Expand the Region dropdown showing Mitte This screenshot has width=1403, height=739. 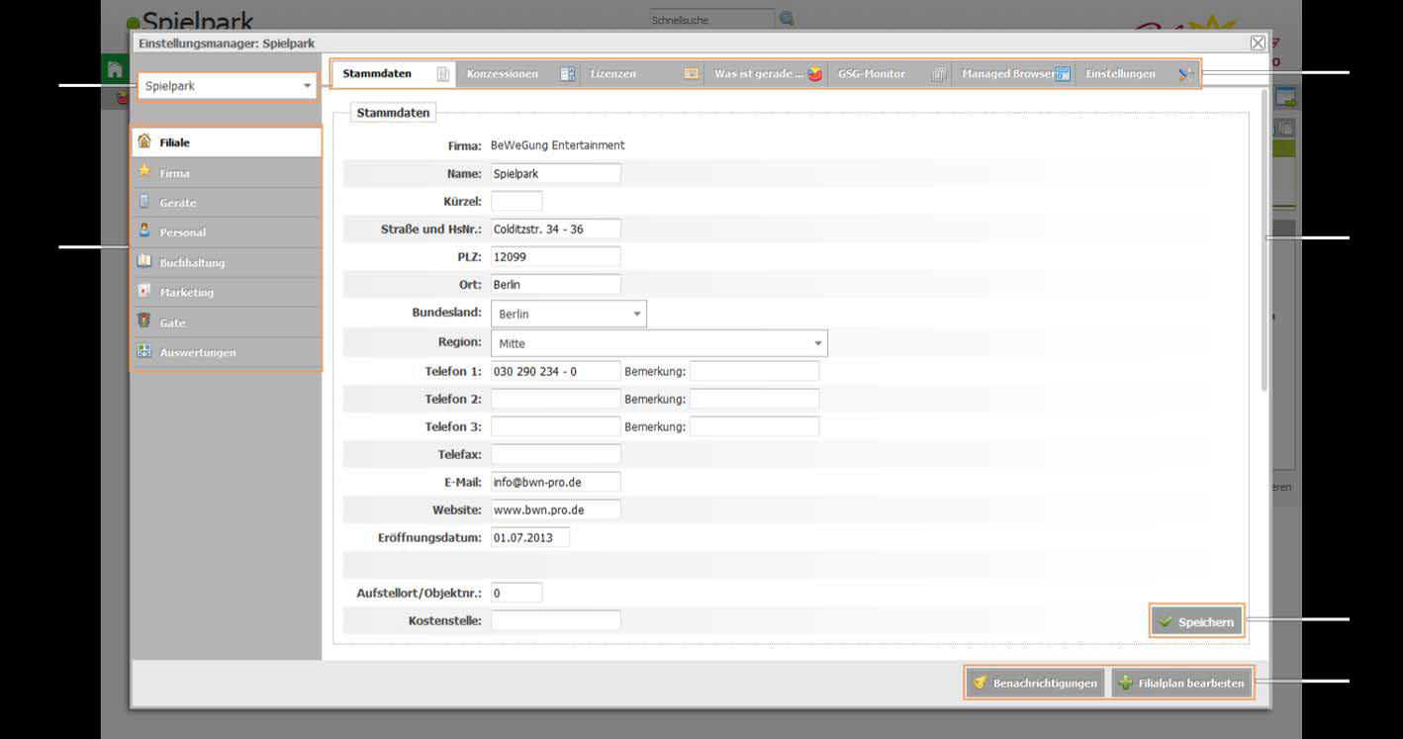(x=659, y=343)
